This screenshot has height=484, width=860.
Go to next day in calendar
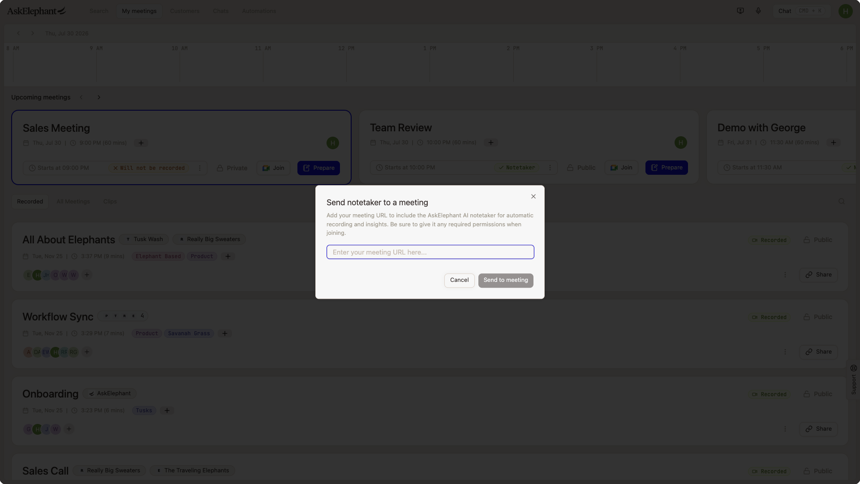[32, 33]
